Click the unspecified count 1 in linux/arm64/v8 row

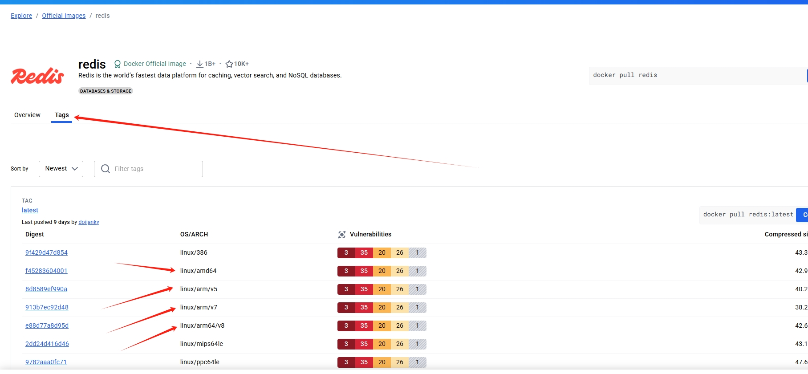coord(418,326)
